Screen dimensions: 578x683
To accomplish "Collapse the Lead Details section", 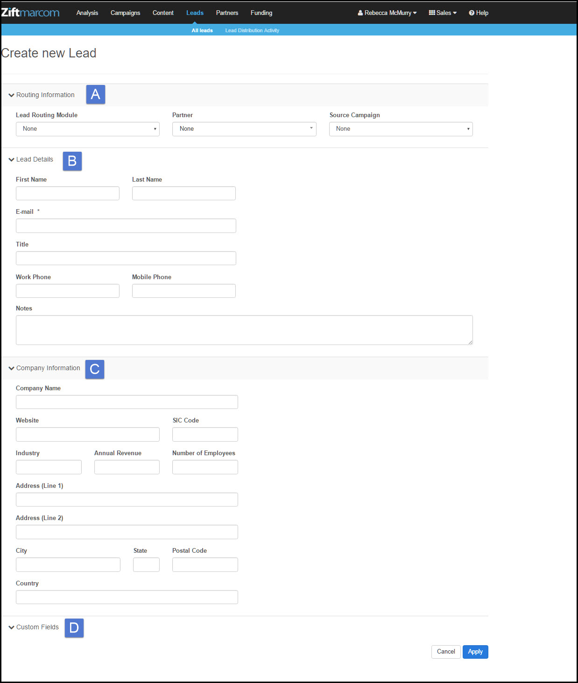I will coord(31,159).
